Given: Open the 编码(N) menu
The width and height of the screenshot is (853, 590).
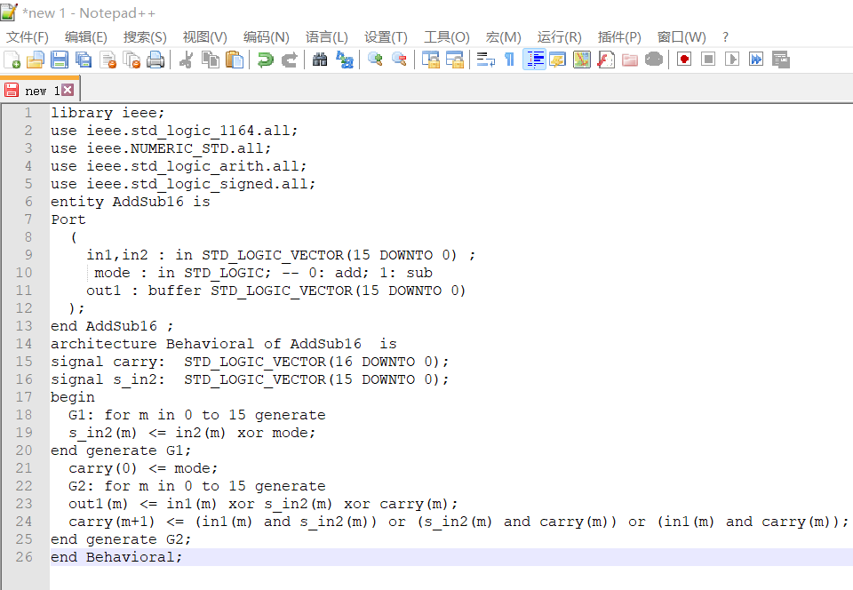Looking at the screenshot, I should tap(266, 37).
